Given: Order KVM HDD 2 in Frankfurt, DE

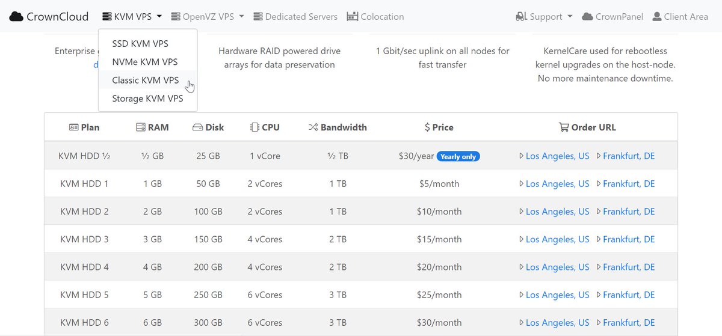Looking at the screenshot, I should tap(629, 212).
